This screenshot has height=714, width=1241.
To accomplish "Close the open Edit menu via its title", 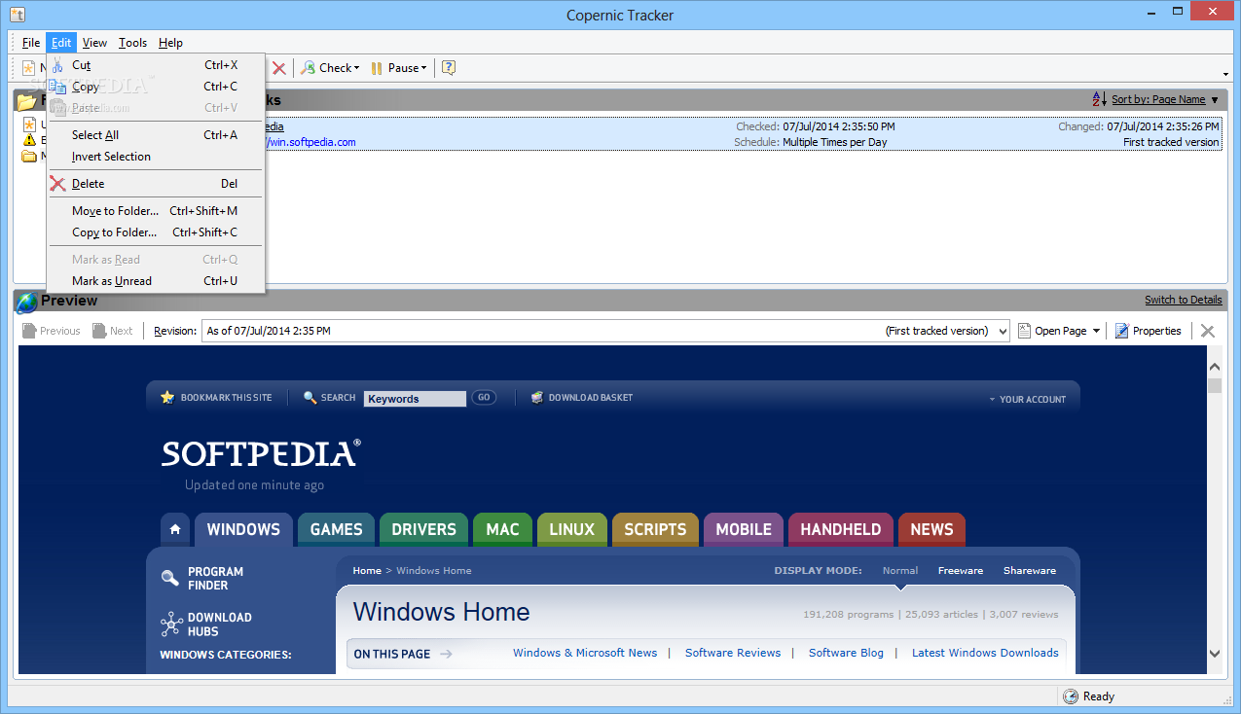I will (61, 43).
